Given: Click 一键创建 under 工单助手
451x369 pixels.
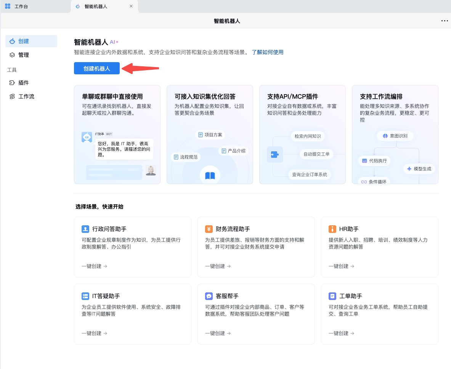Looking at the screenshot, I should [x=341, y=333].
